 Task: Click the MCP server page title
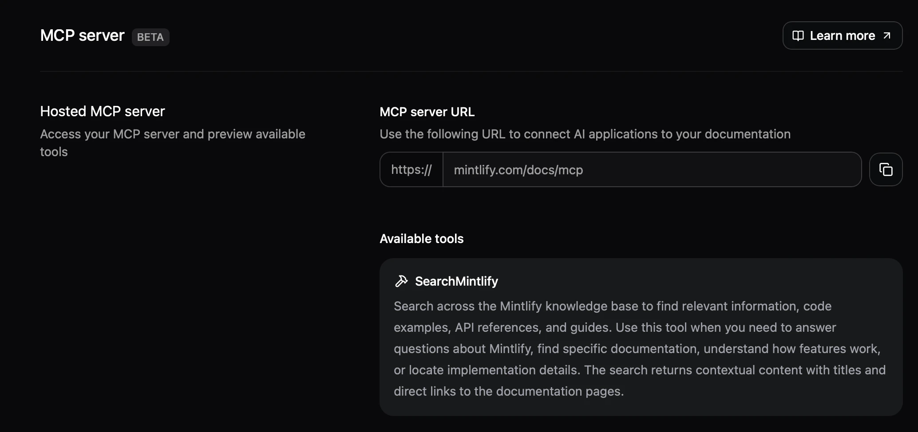(x=82, y=35)
